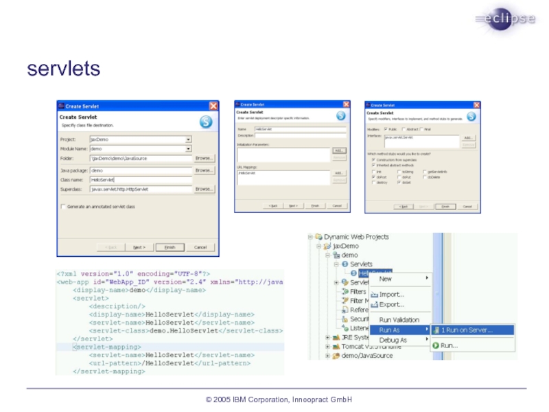This screenshot has width=549, height=412.
Task: Collapse the Servlets tree node
Action: [336, 264]
